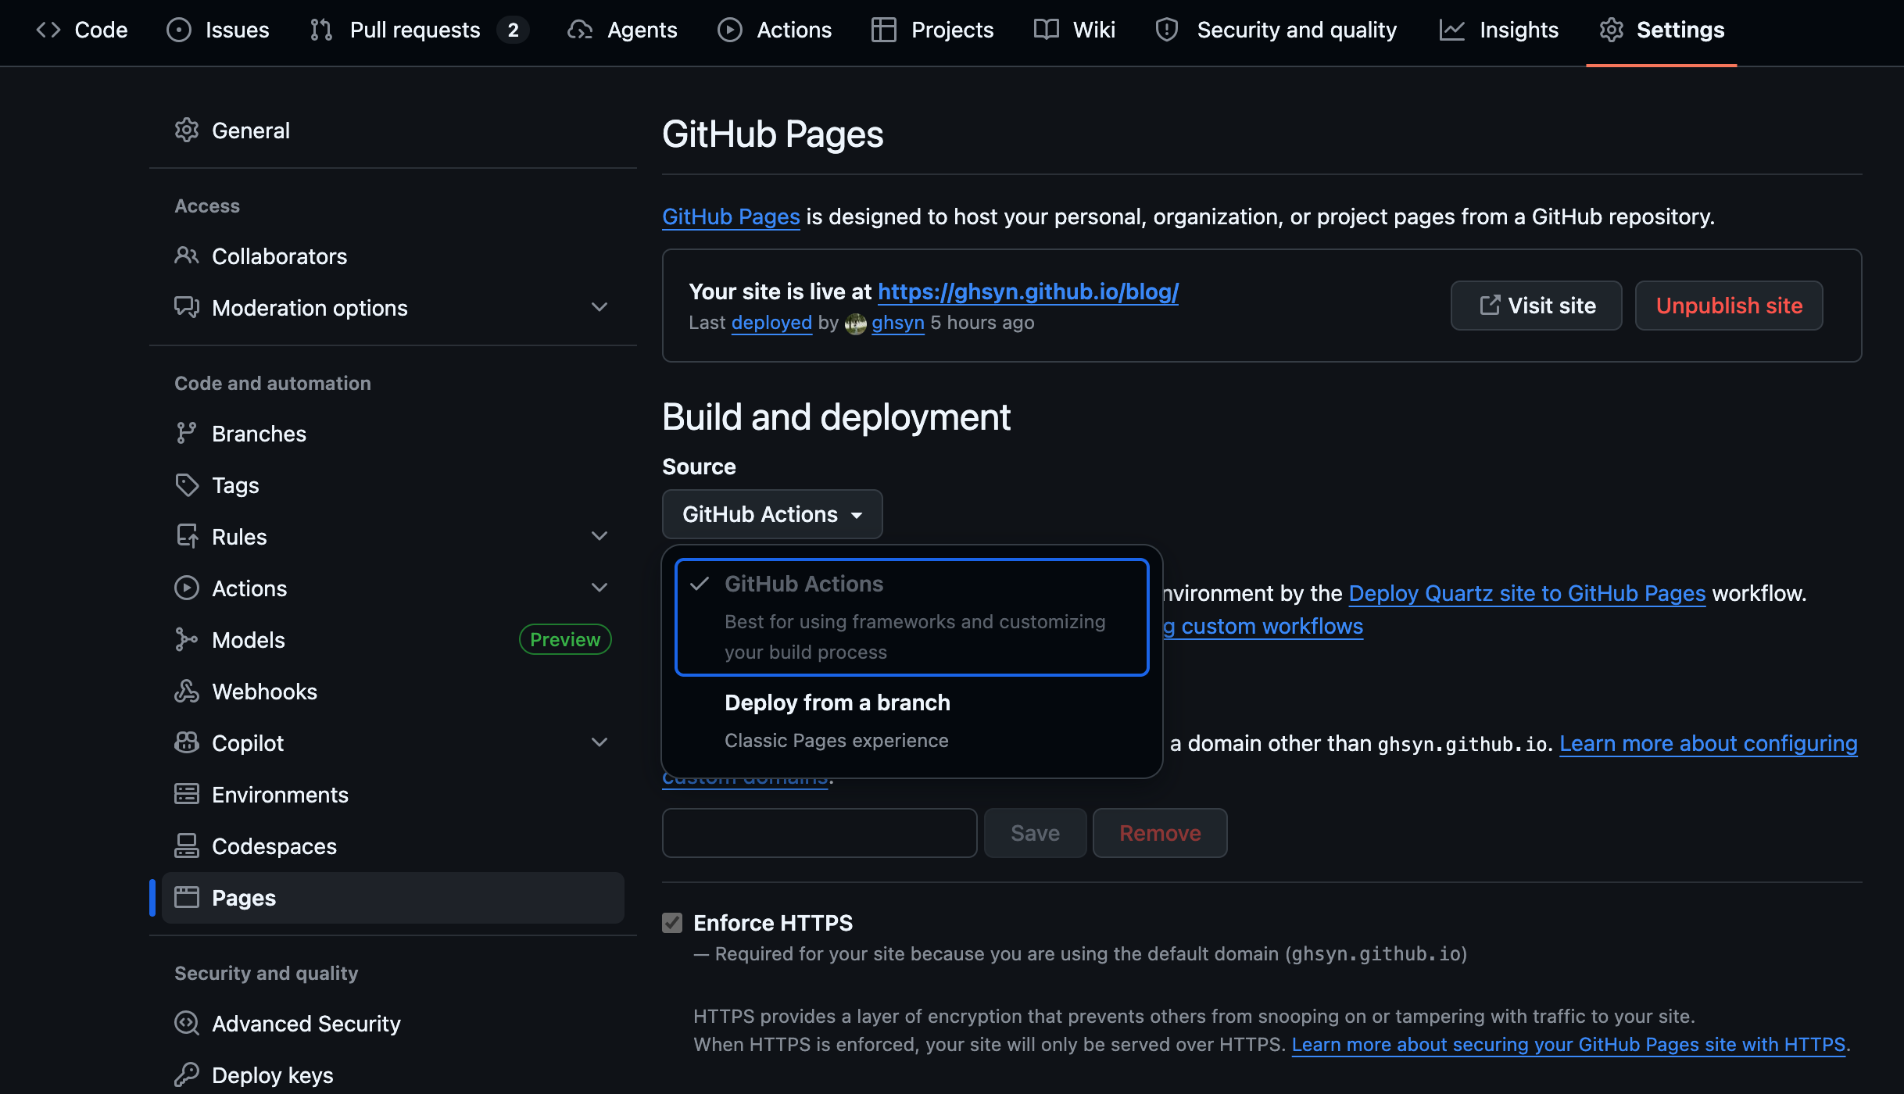Viewport: 1904px width, 1094px height.
Task: Open the GitHub Actions source dropdown
Action: pos(771,514)
